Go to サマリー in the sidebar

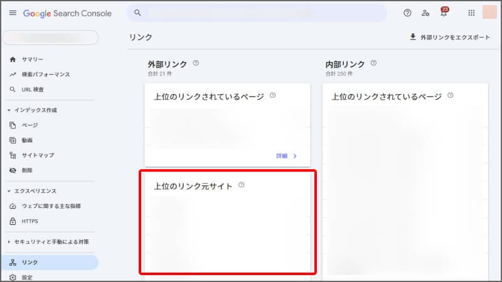pos(33,60)
